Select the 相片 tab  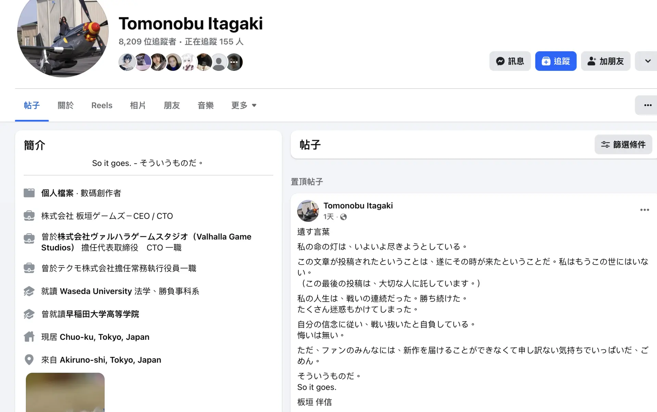pyautogui.click(x=138, y=105)
